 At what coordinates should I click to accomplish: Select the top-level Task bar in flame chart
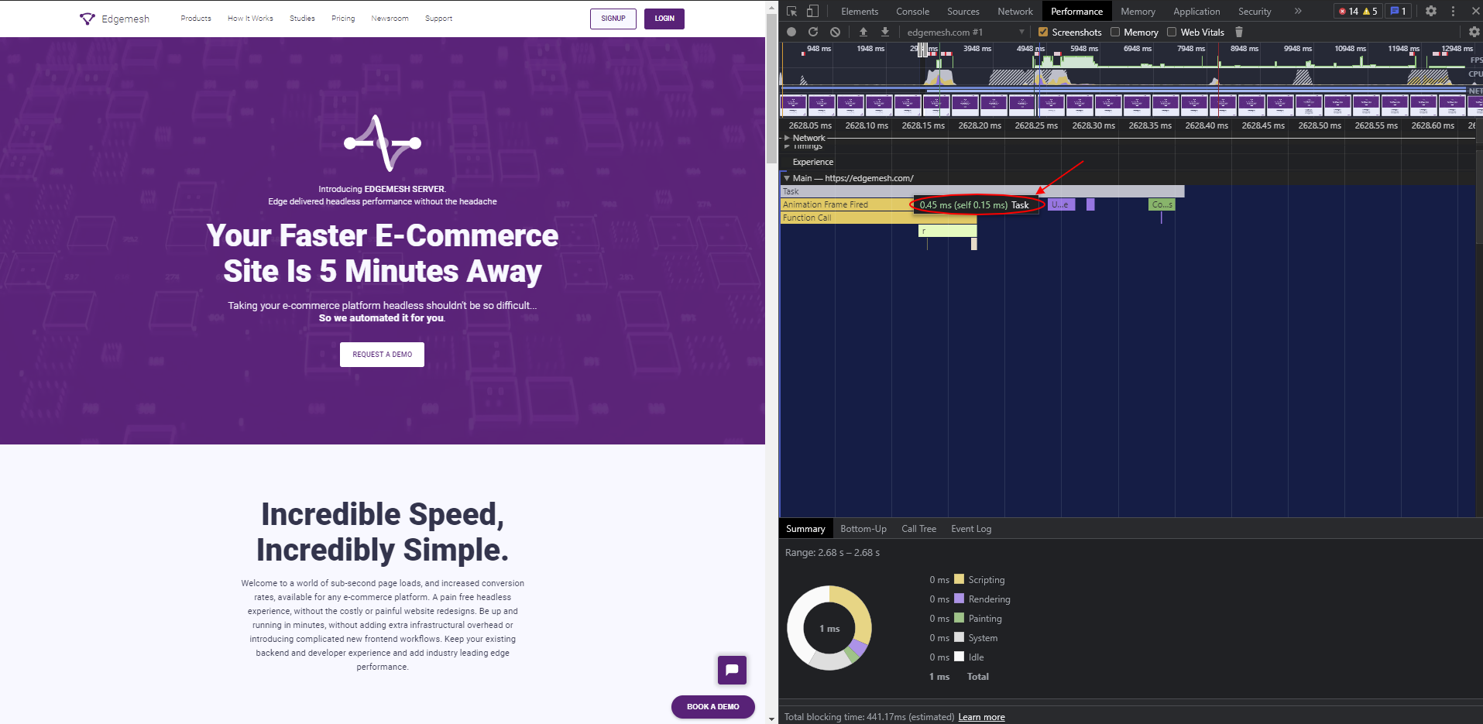click(x=982, y=191)
